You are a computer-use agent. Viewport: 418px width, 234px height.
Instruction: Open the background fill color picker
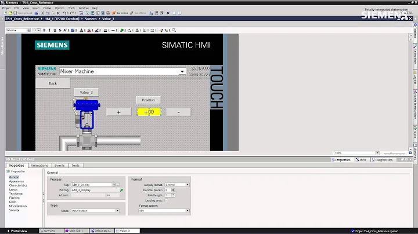[x=89, y=30]
